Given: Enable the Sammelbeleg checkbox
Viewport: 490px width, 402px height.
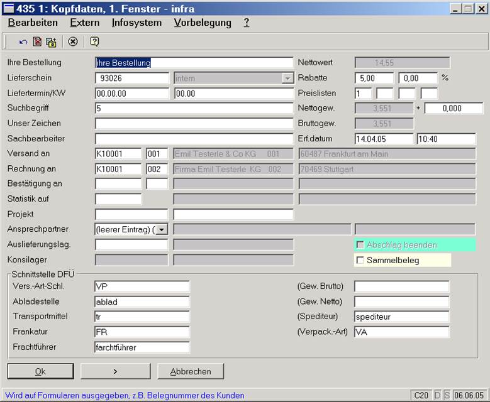Looking at the screenshot, I should coord(360,260).
